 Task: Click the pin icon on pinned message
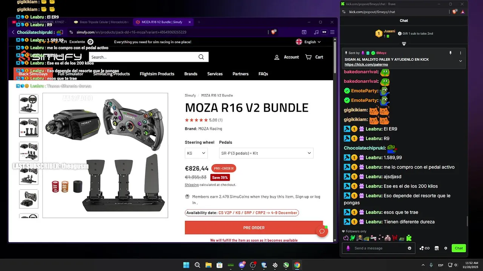click(451, 53)
